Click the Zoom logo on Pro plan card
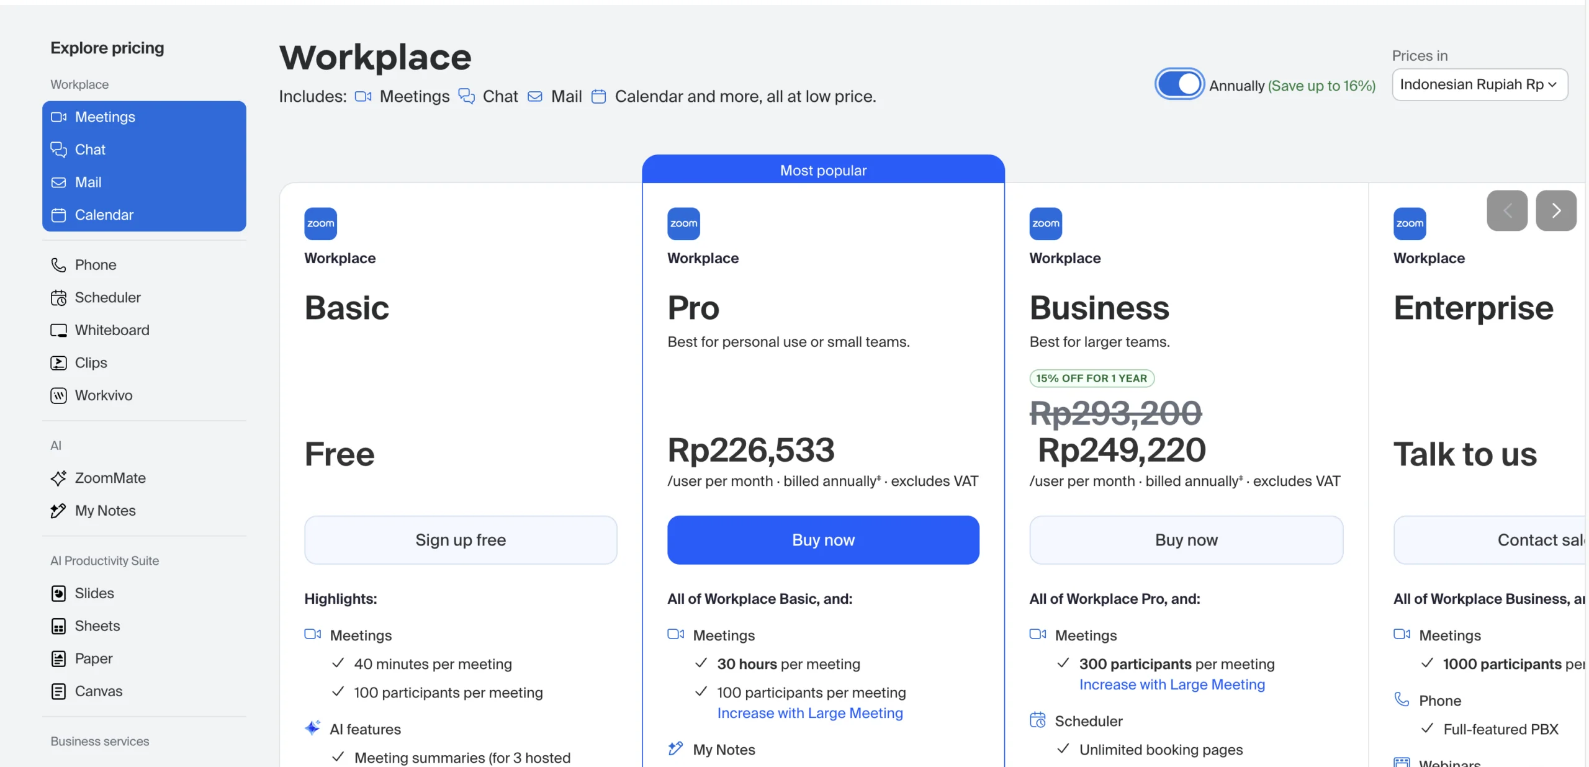1589x767 pixels. pos(683,223)
